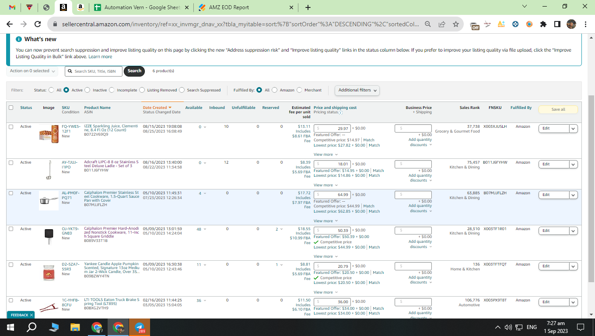595x336 pixels.
Task: Open the pinned Gmail tab
Action: [x=12, y=7]
